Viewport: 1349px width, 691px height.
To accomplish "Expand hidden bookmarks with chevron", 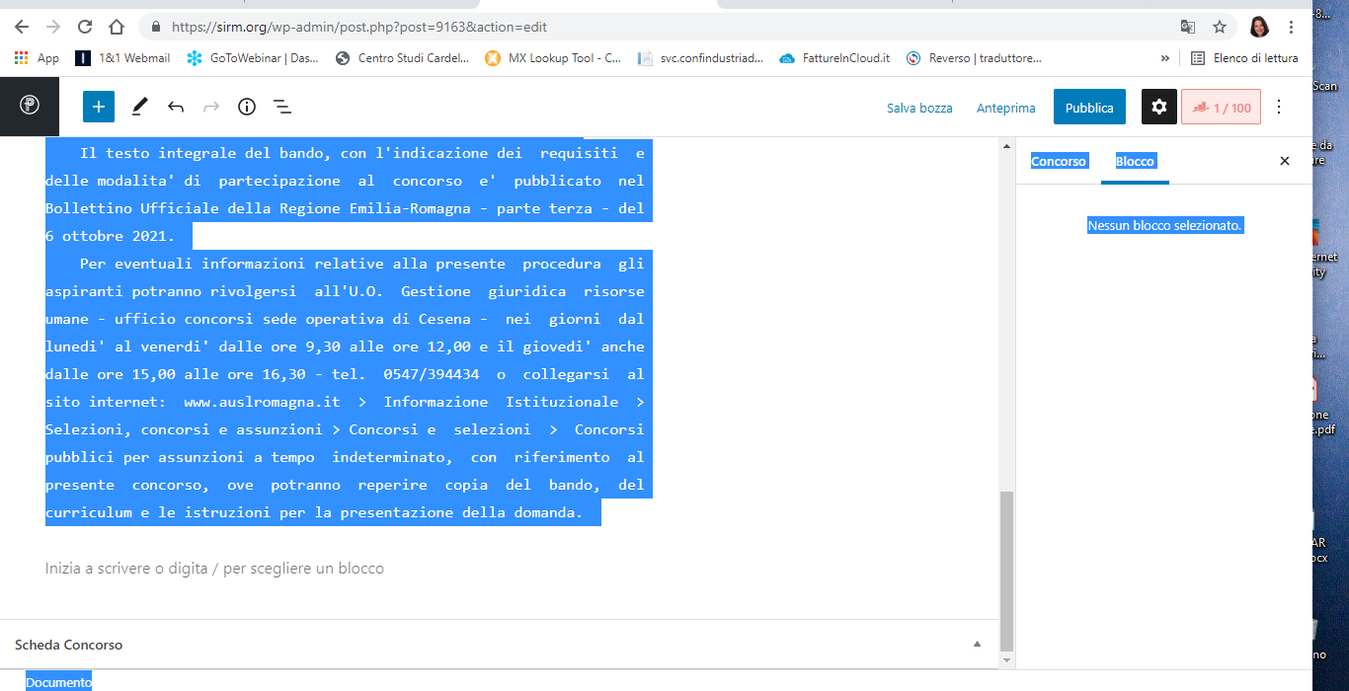I will pos(1165,58).
